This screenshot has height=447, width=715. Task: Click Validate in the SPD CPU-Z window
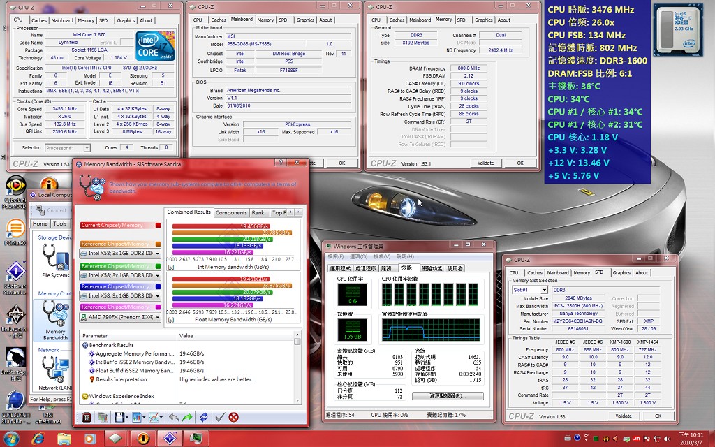[x=624, y=416]
